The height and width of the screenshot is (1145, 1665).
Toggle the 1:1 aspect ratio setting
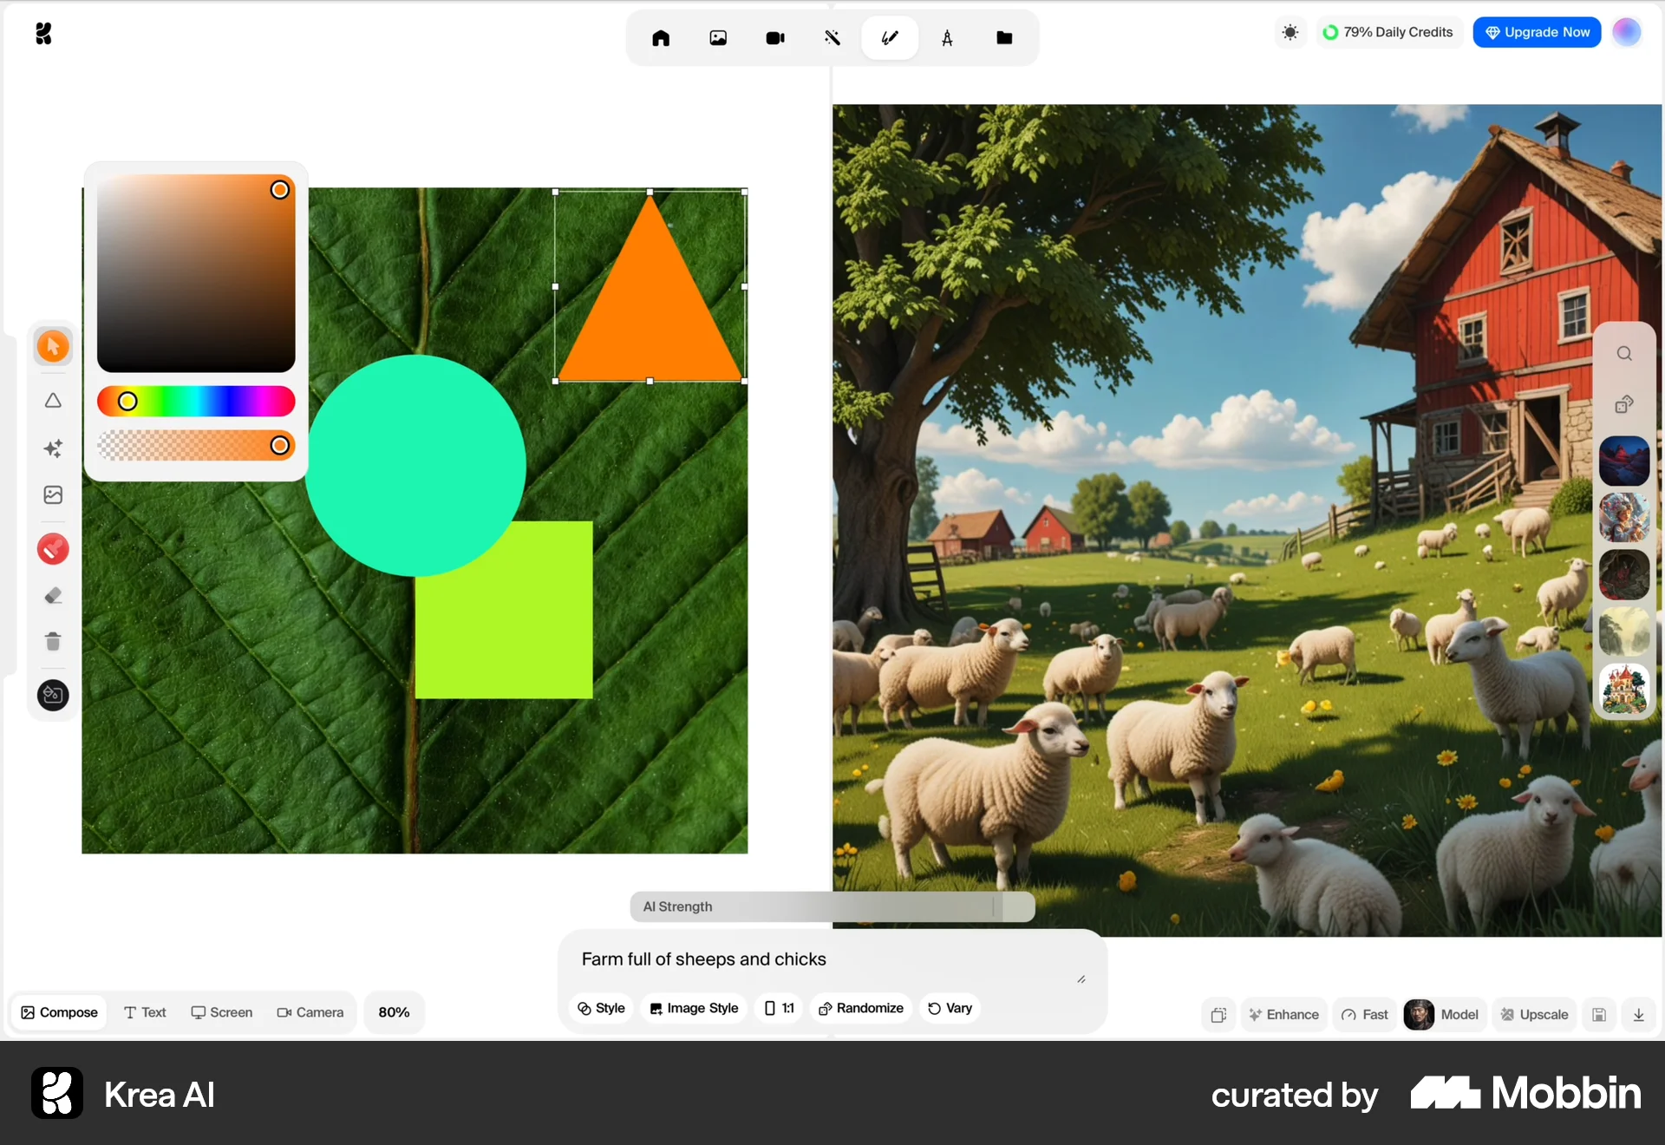point(779,1008)
